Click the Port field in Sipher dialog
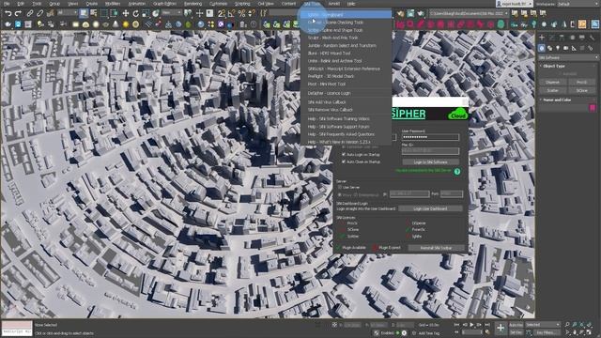The height and width of the screenshot is (338, 601). (452, 194)
